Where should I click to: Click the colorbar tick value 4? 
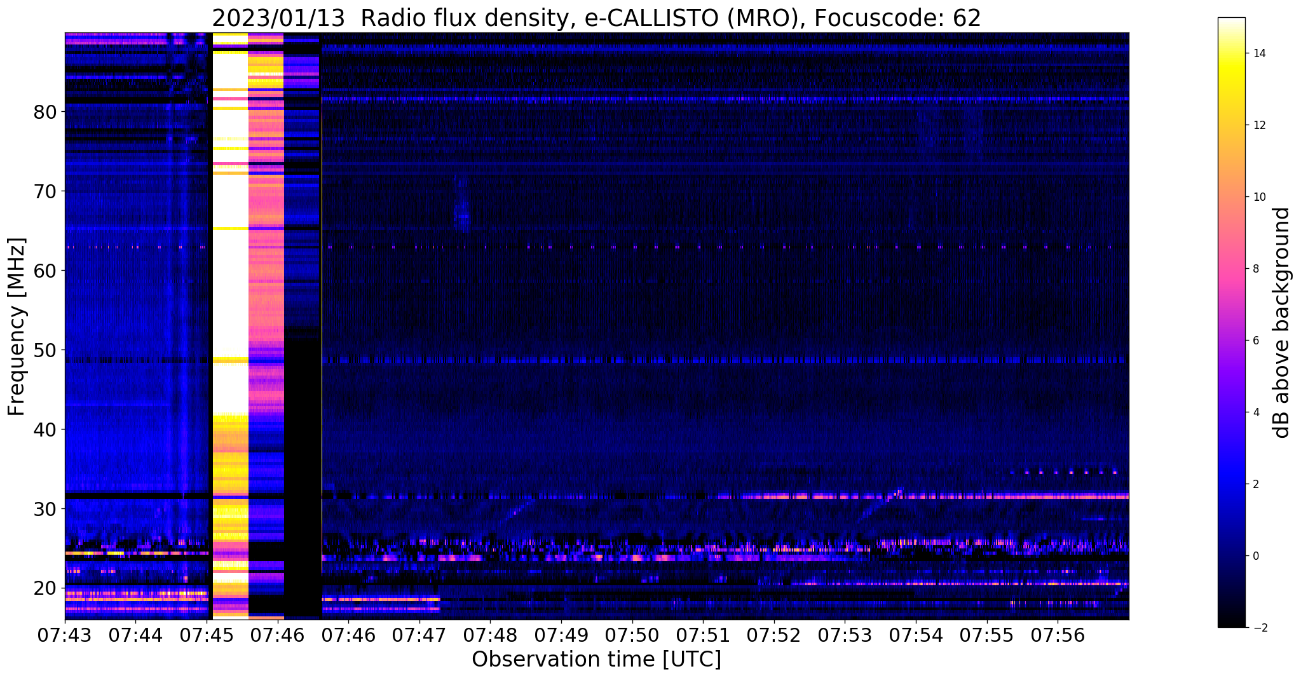pos(1255,412)
